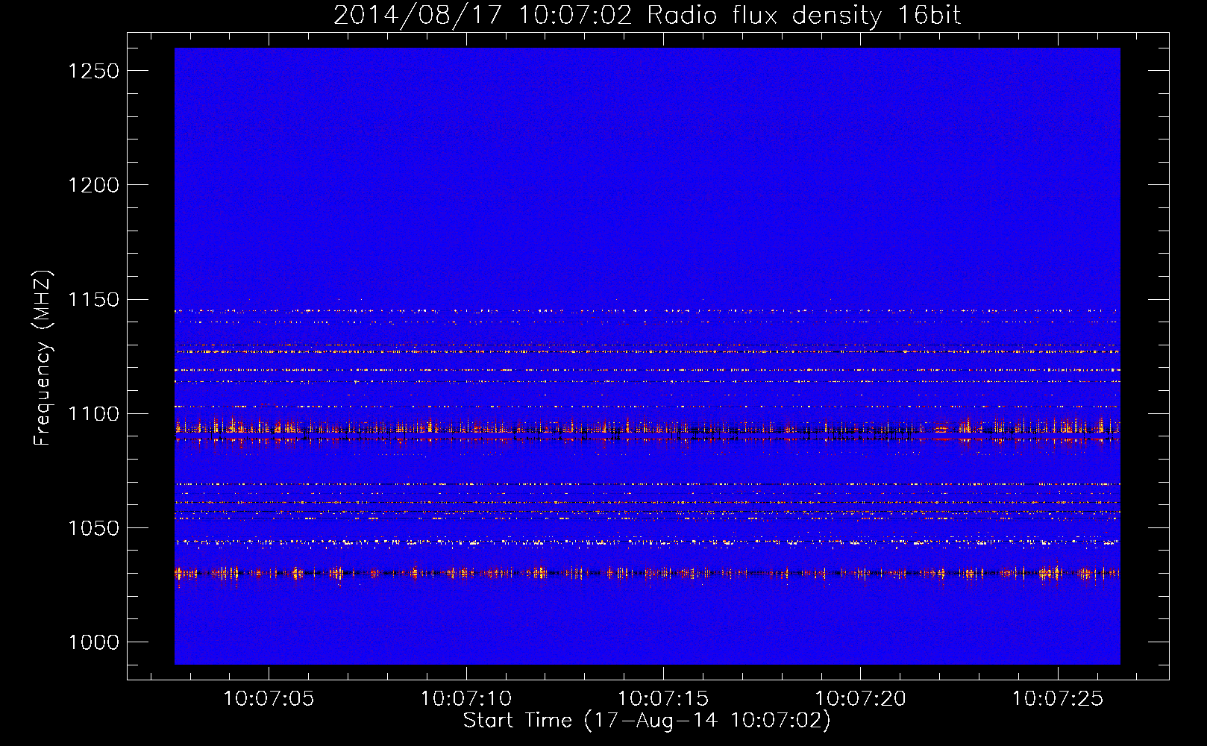This screenshot has width=1207, height=746.
Task: Select the 1050 frequency tick label
Action: [94, 528]
